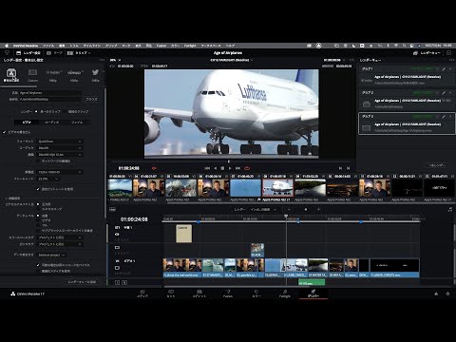The height and width of the screenshot is (342, 456).
Task: Click the Render All button
Action: click(x=438, y=165)
